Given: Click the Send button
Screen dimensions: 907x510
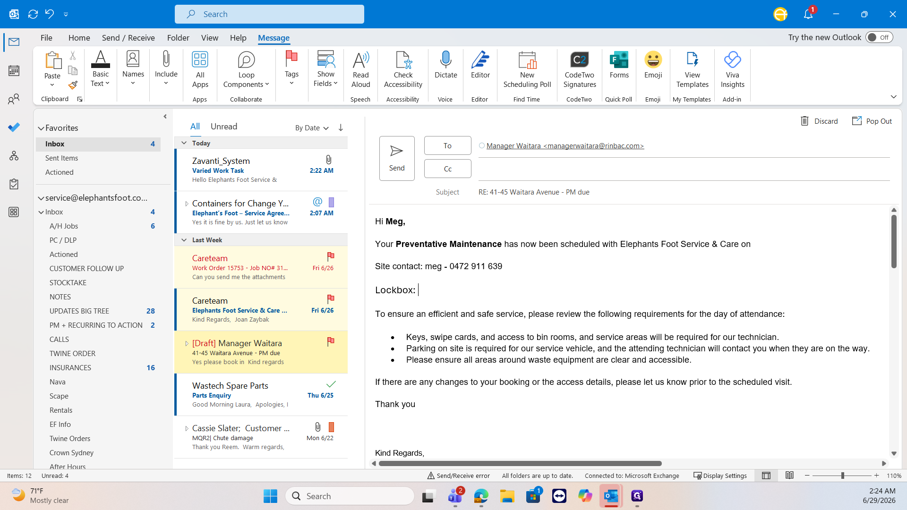Looking at the screenshot, I should [397, 158].
